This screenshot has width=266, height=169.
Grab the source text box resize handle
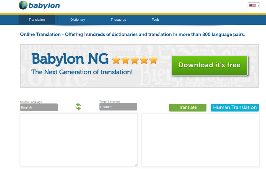pyautogui.click(x=136, y=165)
